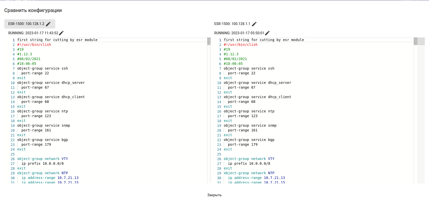Image resolution: width=429 pixels, height=205 pixels.
Task: Click 'object-group network NTP' in 100.128.1.1 config
Action: tap(249, 173)
